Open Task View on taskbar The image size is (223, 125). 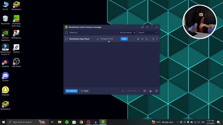point(52,122)
